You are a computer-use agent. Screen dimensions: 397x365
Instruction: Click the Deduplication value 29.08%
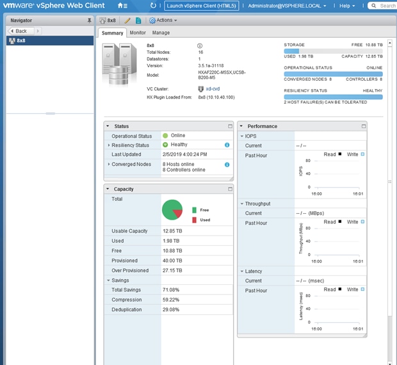[x=171, y=309]
